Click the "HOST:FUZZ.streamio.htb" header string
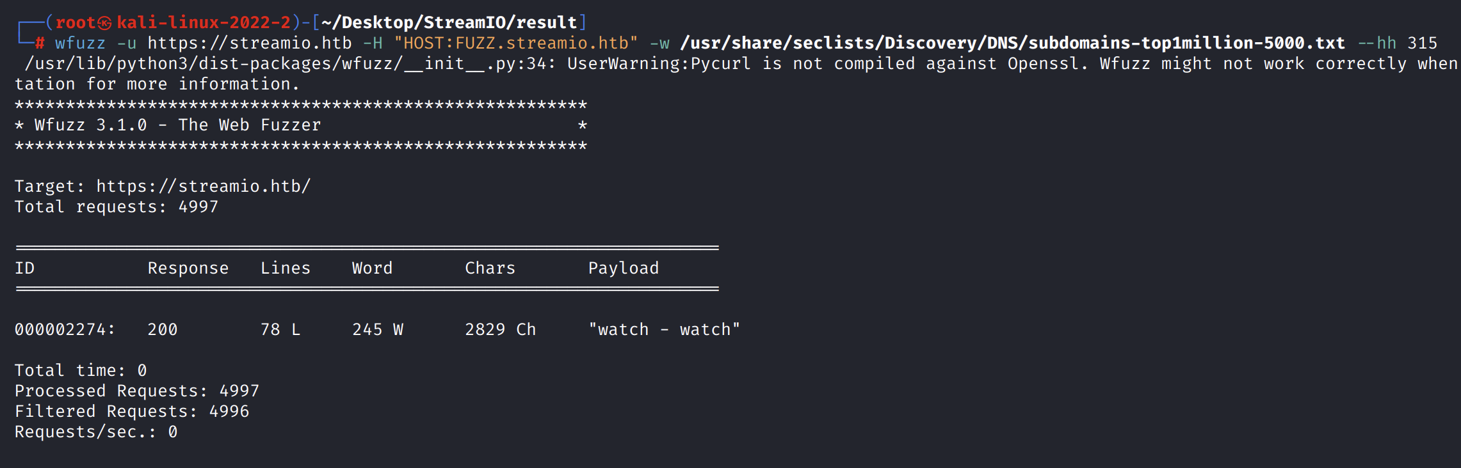1461x468 pixels. click(x=516, y=43)
